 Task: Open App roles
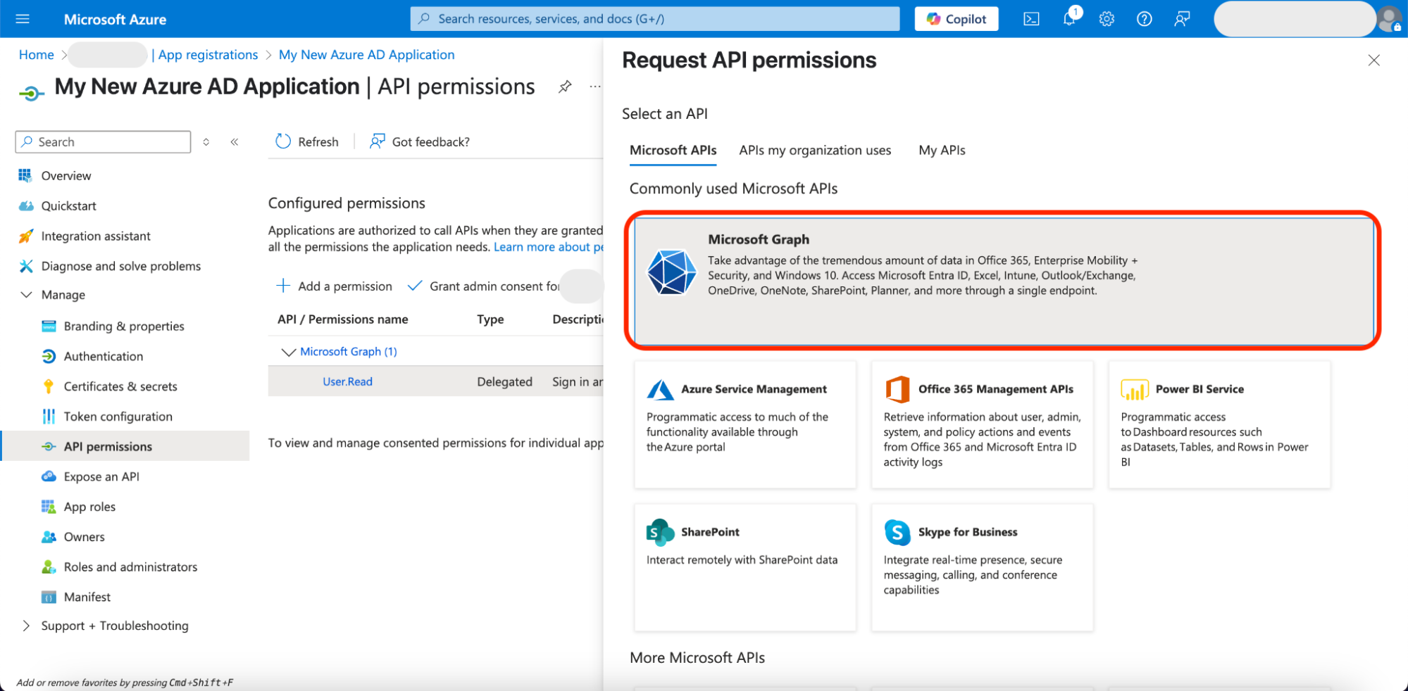[x=89, y=507]
